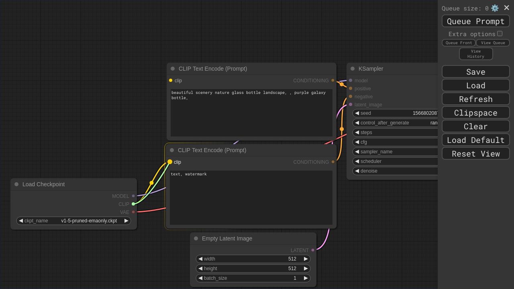
Task: Click the MODEL output port on Load Checkpoint
Action: click(133, 196)
